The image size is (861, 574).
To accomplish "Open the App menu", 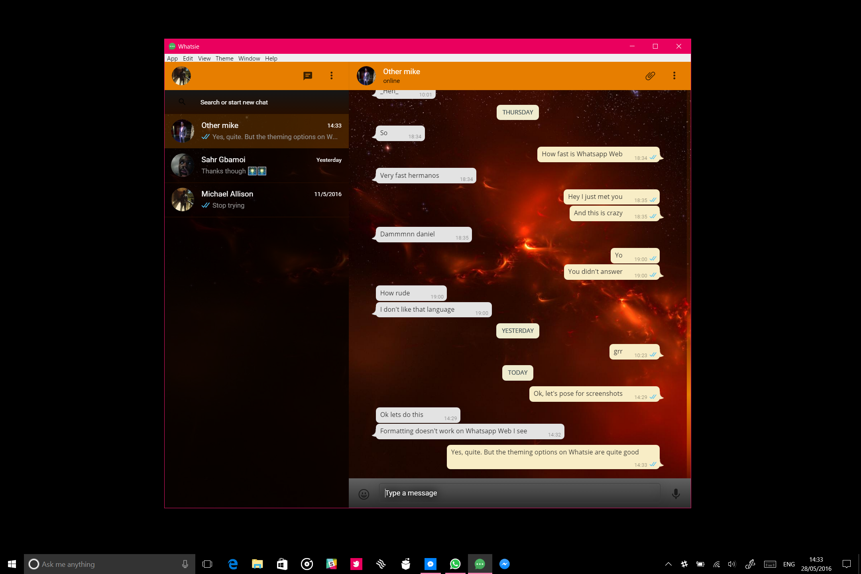I will tap(172, 58).
